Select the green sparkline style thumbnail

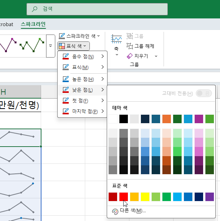(32, 45)
